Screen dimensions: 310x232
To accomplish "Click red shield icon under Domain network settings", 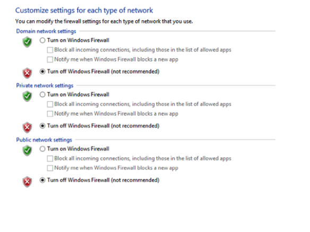I will [27, 73].
